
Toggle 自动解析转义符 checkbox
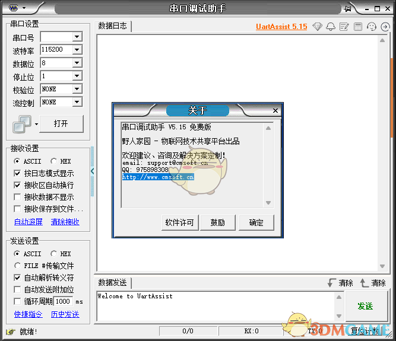[17, 278]
